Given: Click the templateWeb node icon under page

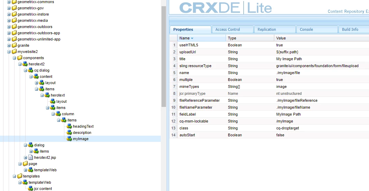Looking at the screenshot, I should (31, 170).
